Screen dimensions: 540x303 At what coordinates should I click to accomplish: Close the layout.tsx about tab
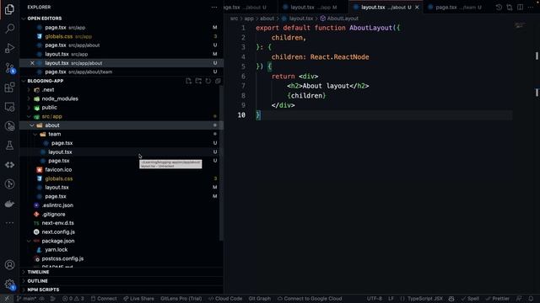(x=417, y=8)
